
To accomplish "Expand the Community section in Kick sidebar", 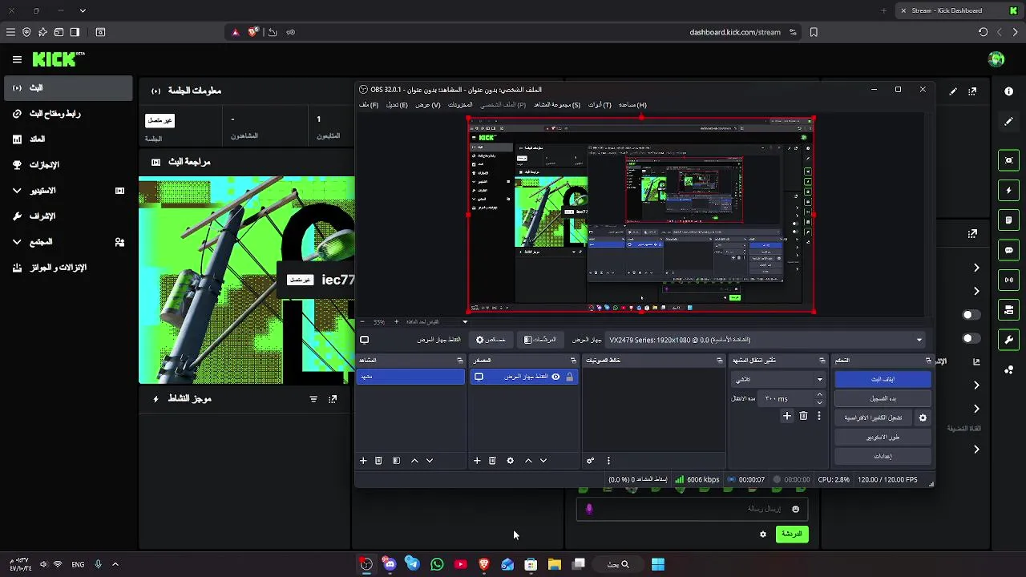I will [17, 242].
